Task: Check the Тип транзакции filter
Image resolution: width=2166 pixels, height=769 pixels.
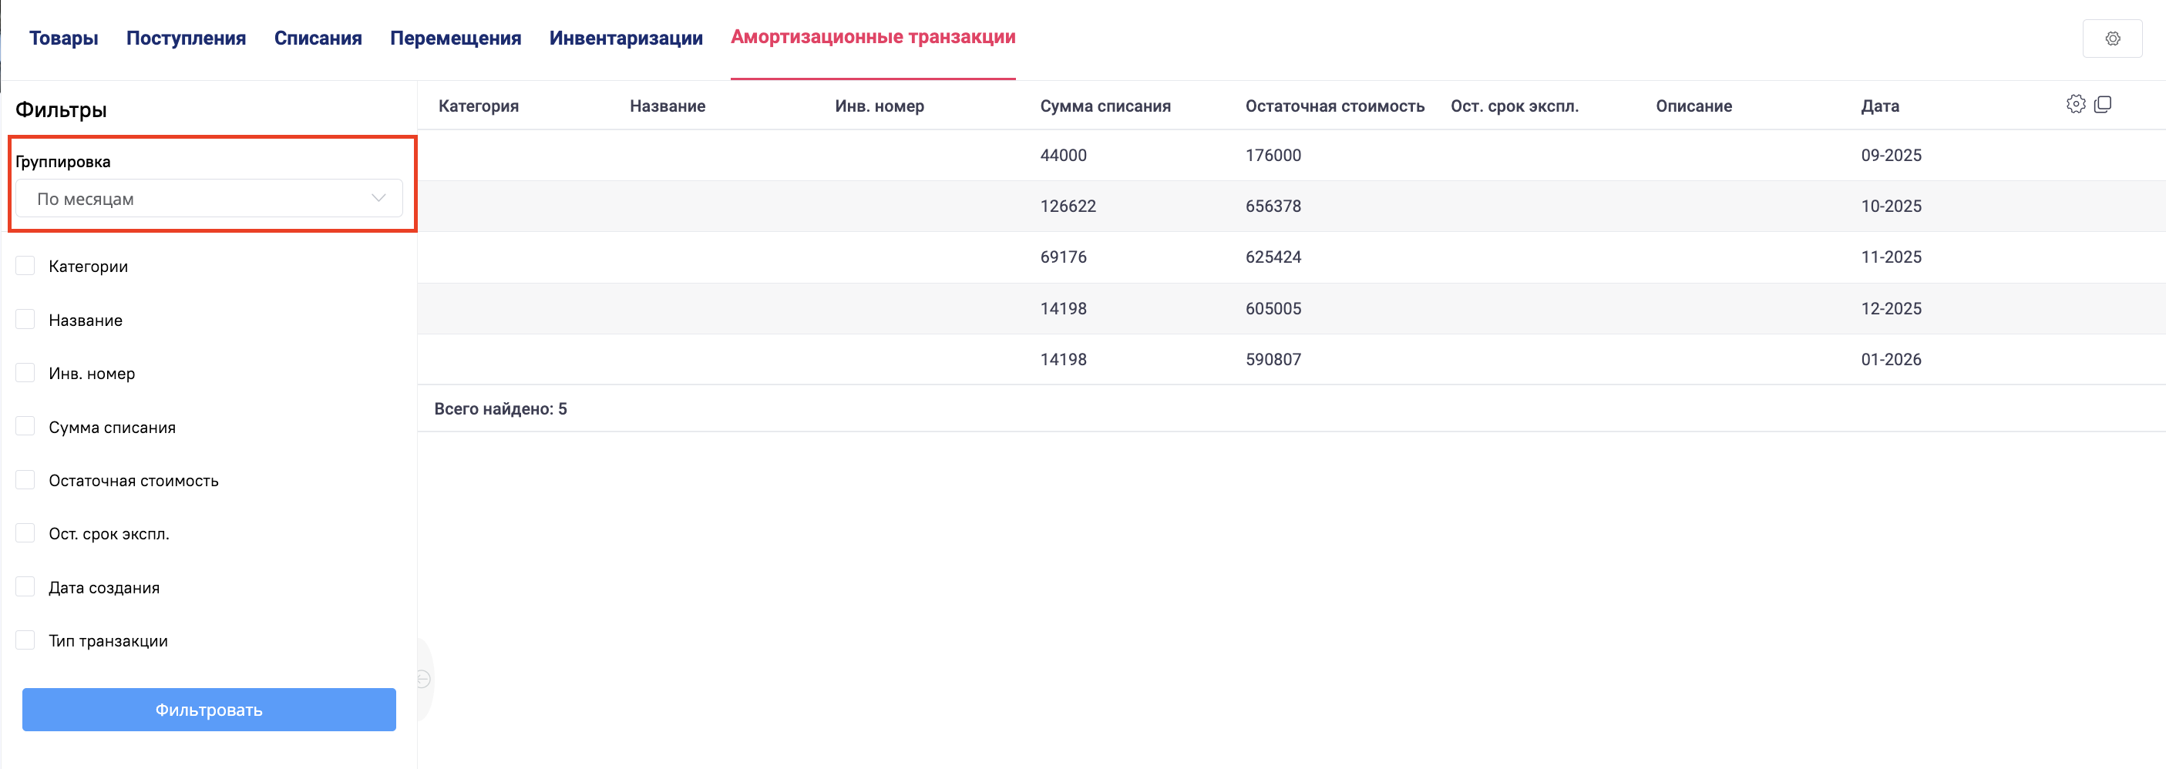Action: pos(25,640)
